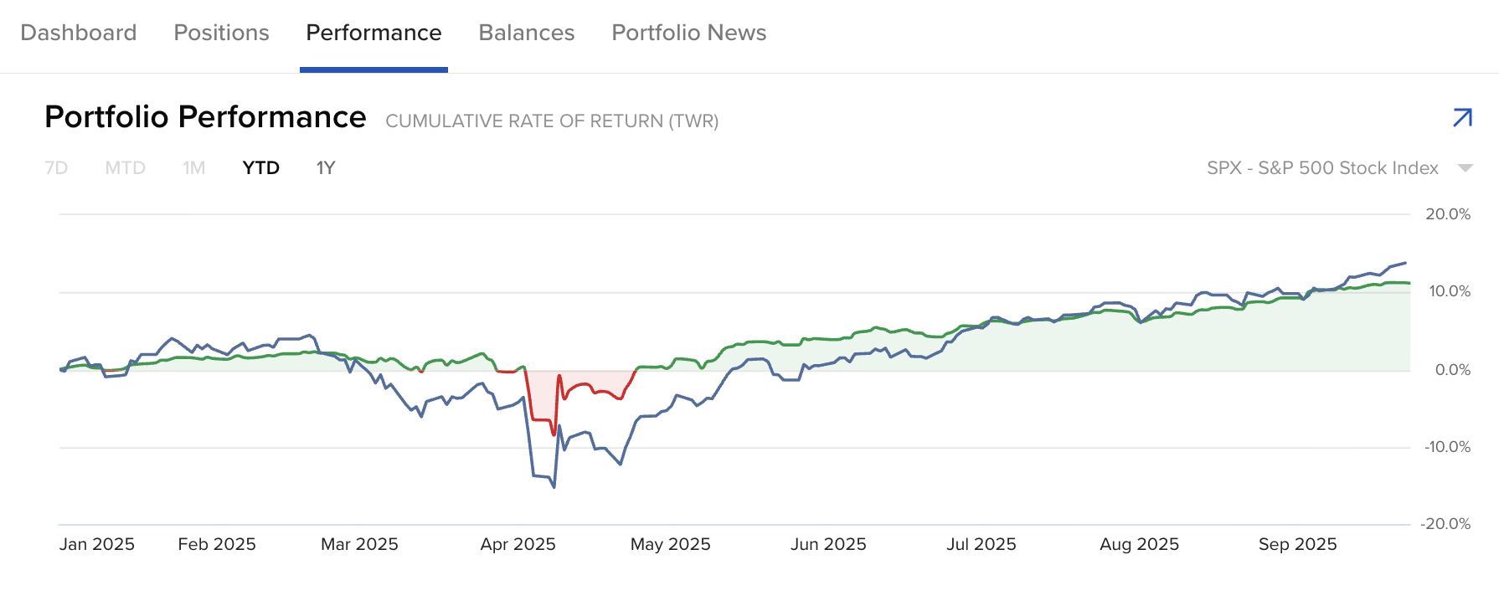Select the MTD time range

[x=125, y=168]
